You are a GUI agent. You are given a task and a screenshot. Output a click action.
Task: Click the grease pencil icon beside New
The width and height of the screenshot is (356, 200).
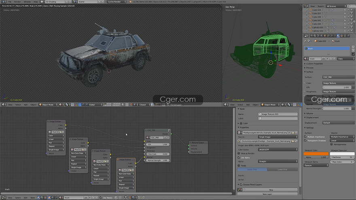239,189
